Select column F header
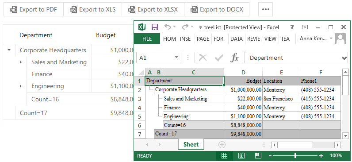352x162 pixels. 321,72
